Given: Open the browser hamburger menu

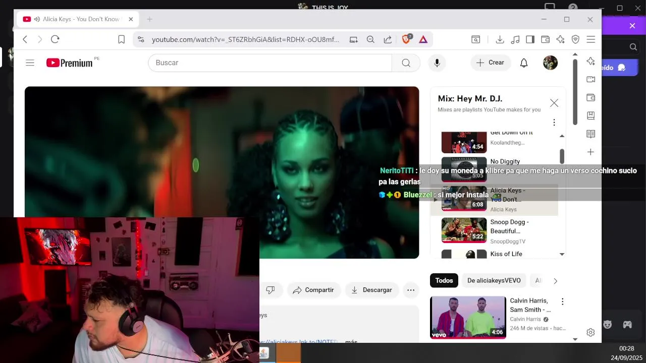Looking at the screenshot, I should click(591, 39).
